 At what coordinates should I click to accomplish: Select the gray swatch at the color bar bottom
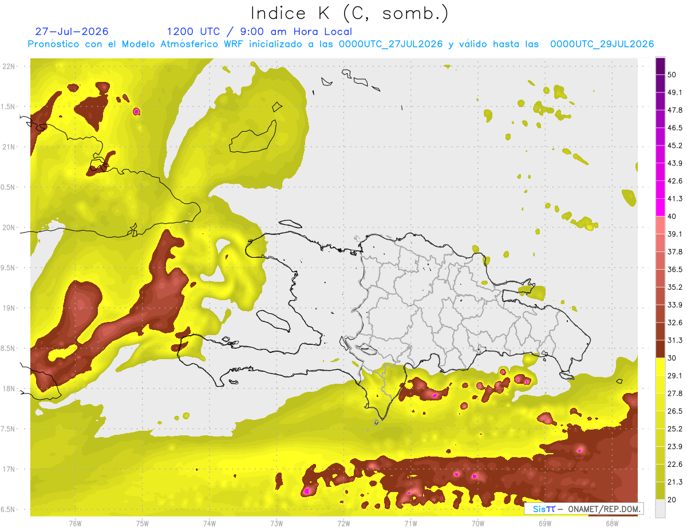click(x=660, y=508)
